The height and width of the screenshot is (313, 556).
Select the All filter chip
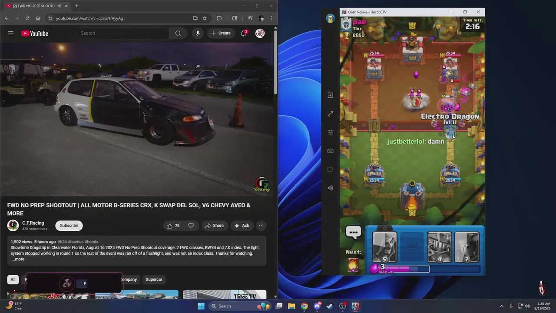(13, 280)
